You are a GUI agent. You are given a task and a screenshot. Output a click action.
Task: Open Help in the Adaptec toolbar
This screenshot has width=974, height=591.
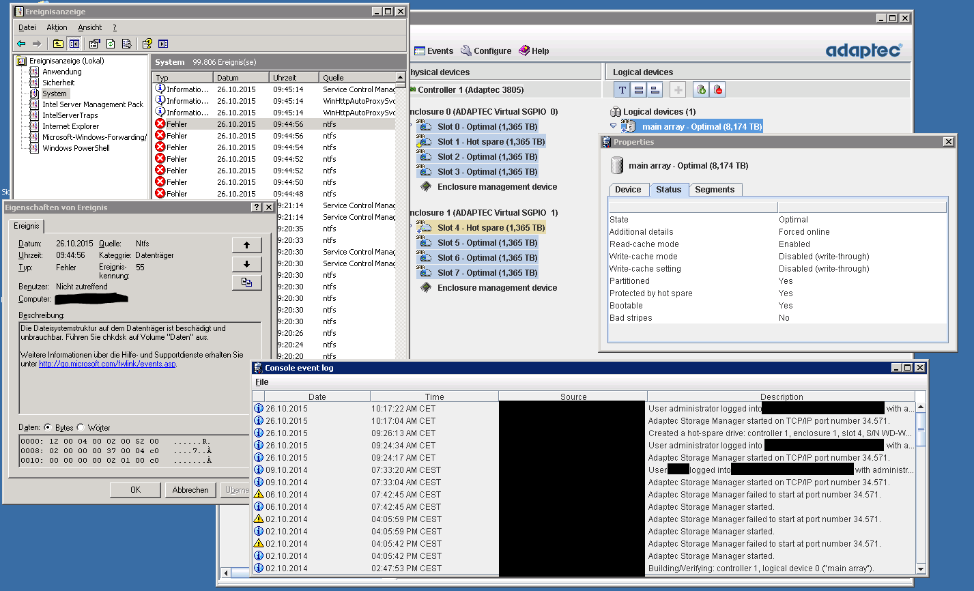(534, 51)
